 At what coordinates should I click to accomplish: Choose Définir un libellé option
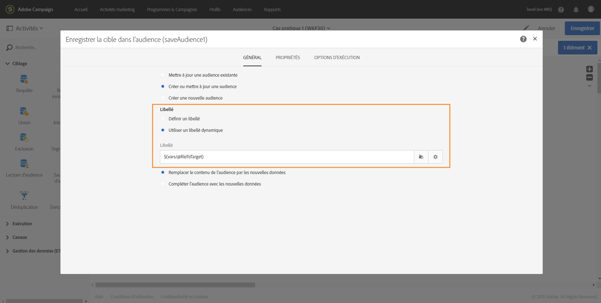[163, 119]
